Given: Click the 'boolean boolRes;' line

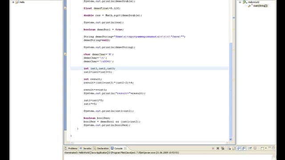Looking at the screenshot, I should [x=97, y=118].
